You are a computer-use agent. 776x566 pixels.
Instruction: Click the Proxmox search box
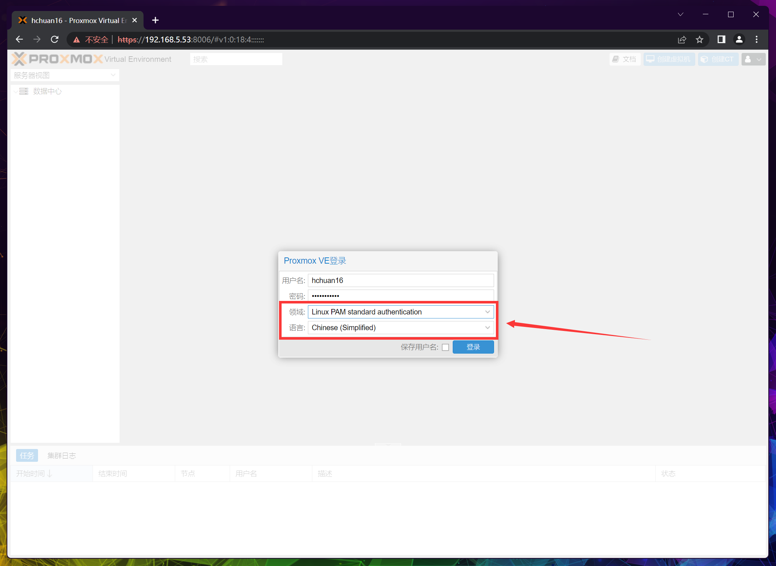tap(236, 59)
